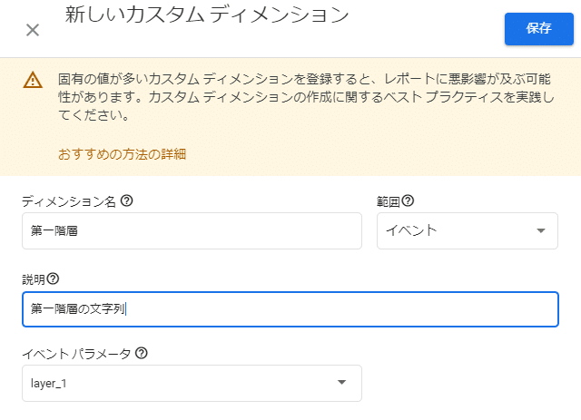This screenshot has width=581, height=420.
Task: Focus the dimension name field containing 第一階層
Action: (192, 230)
